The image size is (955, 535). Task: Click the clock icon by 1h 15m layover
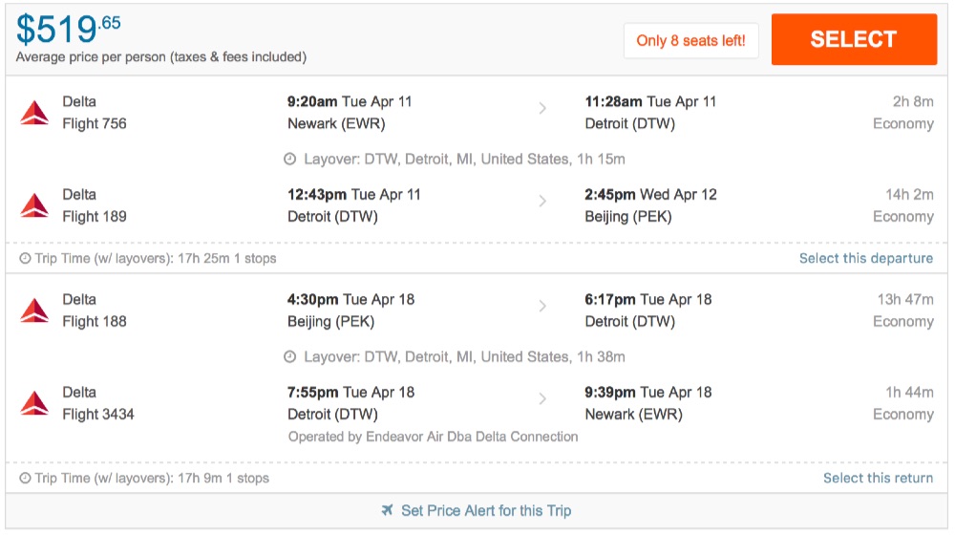point(290,159)
